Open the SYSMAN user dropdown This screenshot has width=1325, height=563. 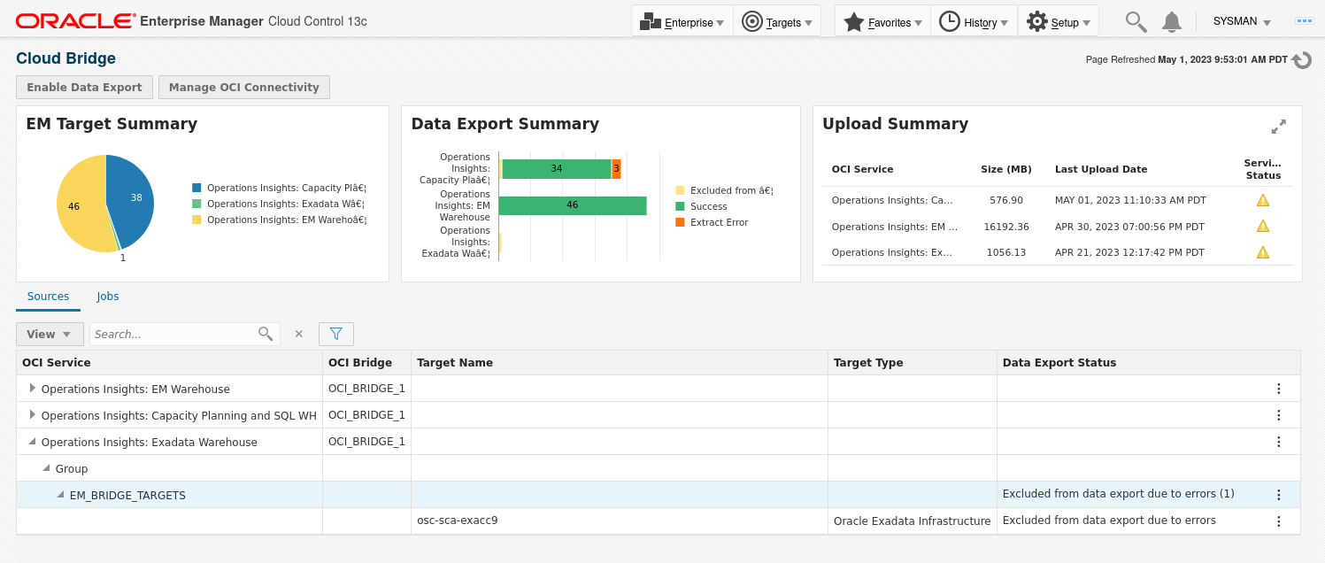pyautogui.click(x=1242, y=21)
